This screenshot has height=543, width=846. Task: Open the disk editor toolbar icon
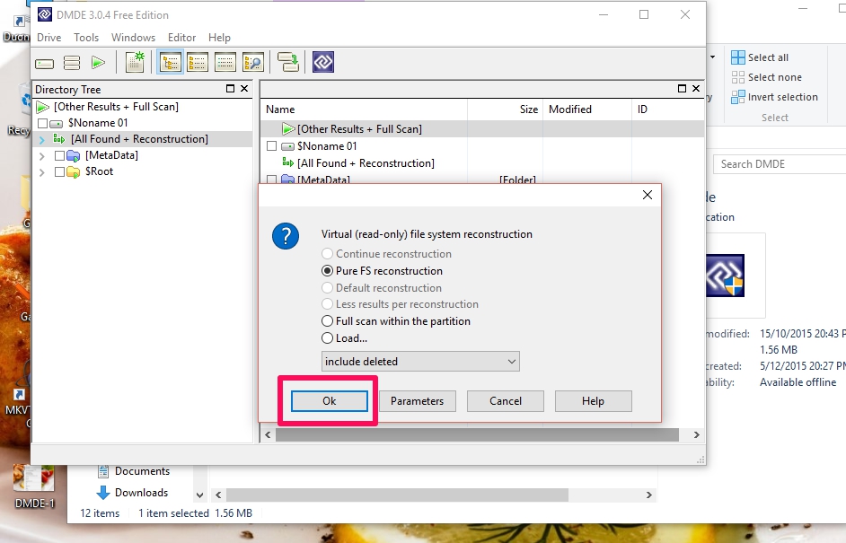point(135,62)
